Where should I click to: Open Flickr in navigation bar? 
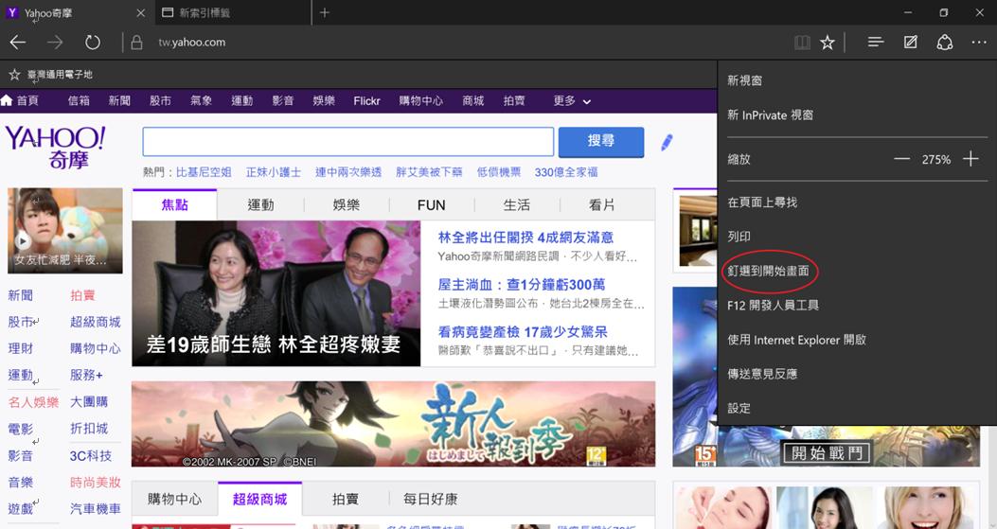click(366, 100)
